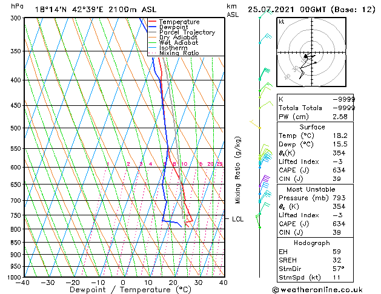This screenshot has width=381, height=294.
Task: Click the LCL marker label
Action: 237,219
